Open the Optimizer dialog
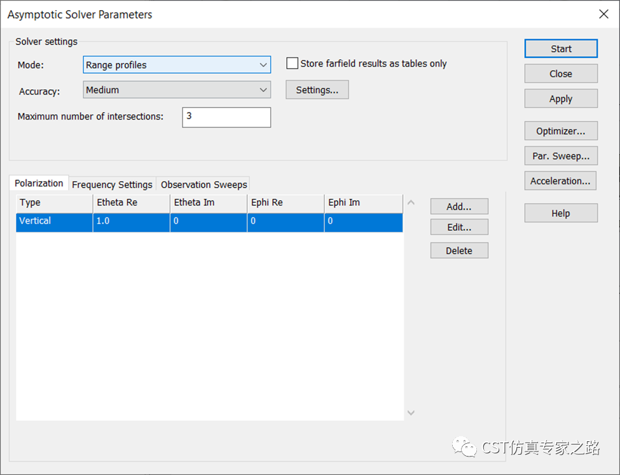This screenshot has height=475, width=620. click(561, 131)
